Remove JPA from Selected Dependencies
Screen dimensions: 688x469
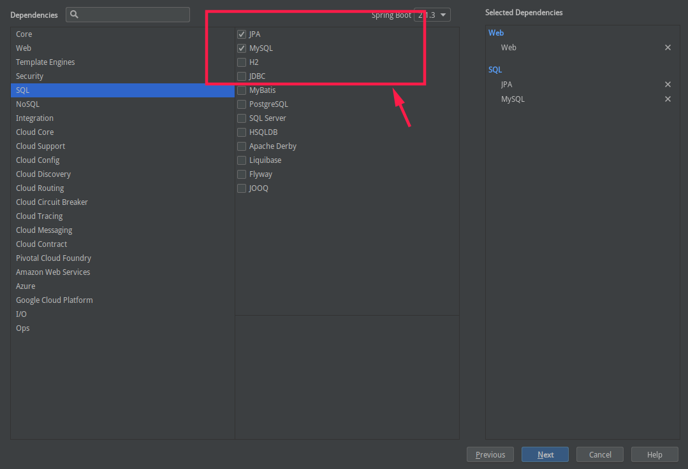click(x=668, y=84)
